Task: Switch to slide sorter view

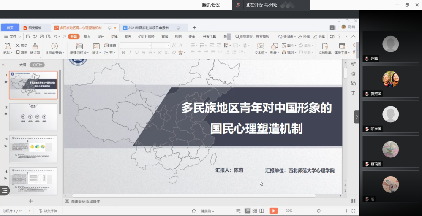Action: [255, 211]
